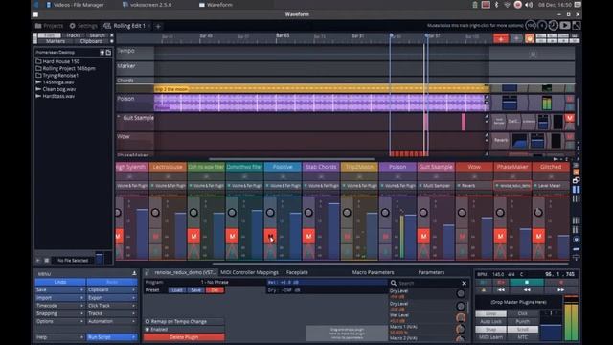The width and height of the screenshot is (613, 345).
Task: Click the Undo button
Action: pos(60,282)
